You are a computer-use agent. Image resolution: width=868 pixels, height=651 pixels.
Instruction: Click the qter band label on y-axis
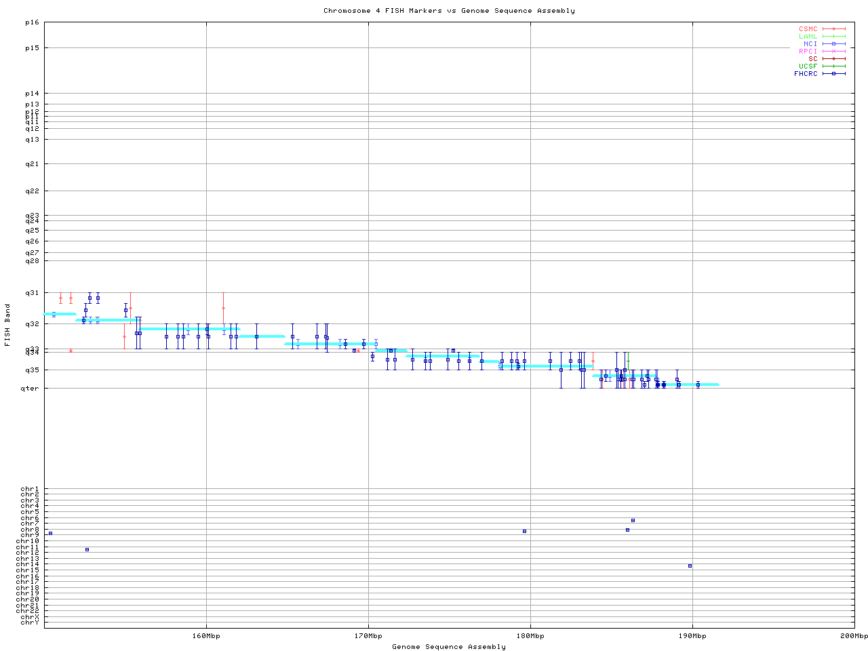point(30,388)
